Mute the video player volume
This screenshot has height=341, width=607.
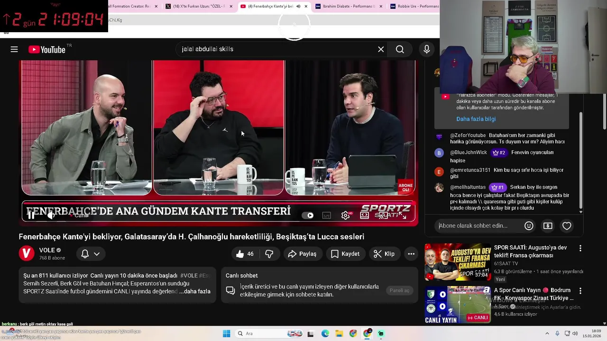coord(51,215)
